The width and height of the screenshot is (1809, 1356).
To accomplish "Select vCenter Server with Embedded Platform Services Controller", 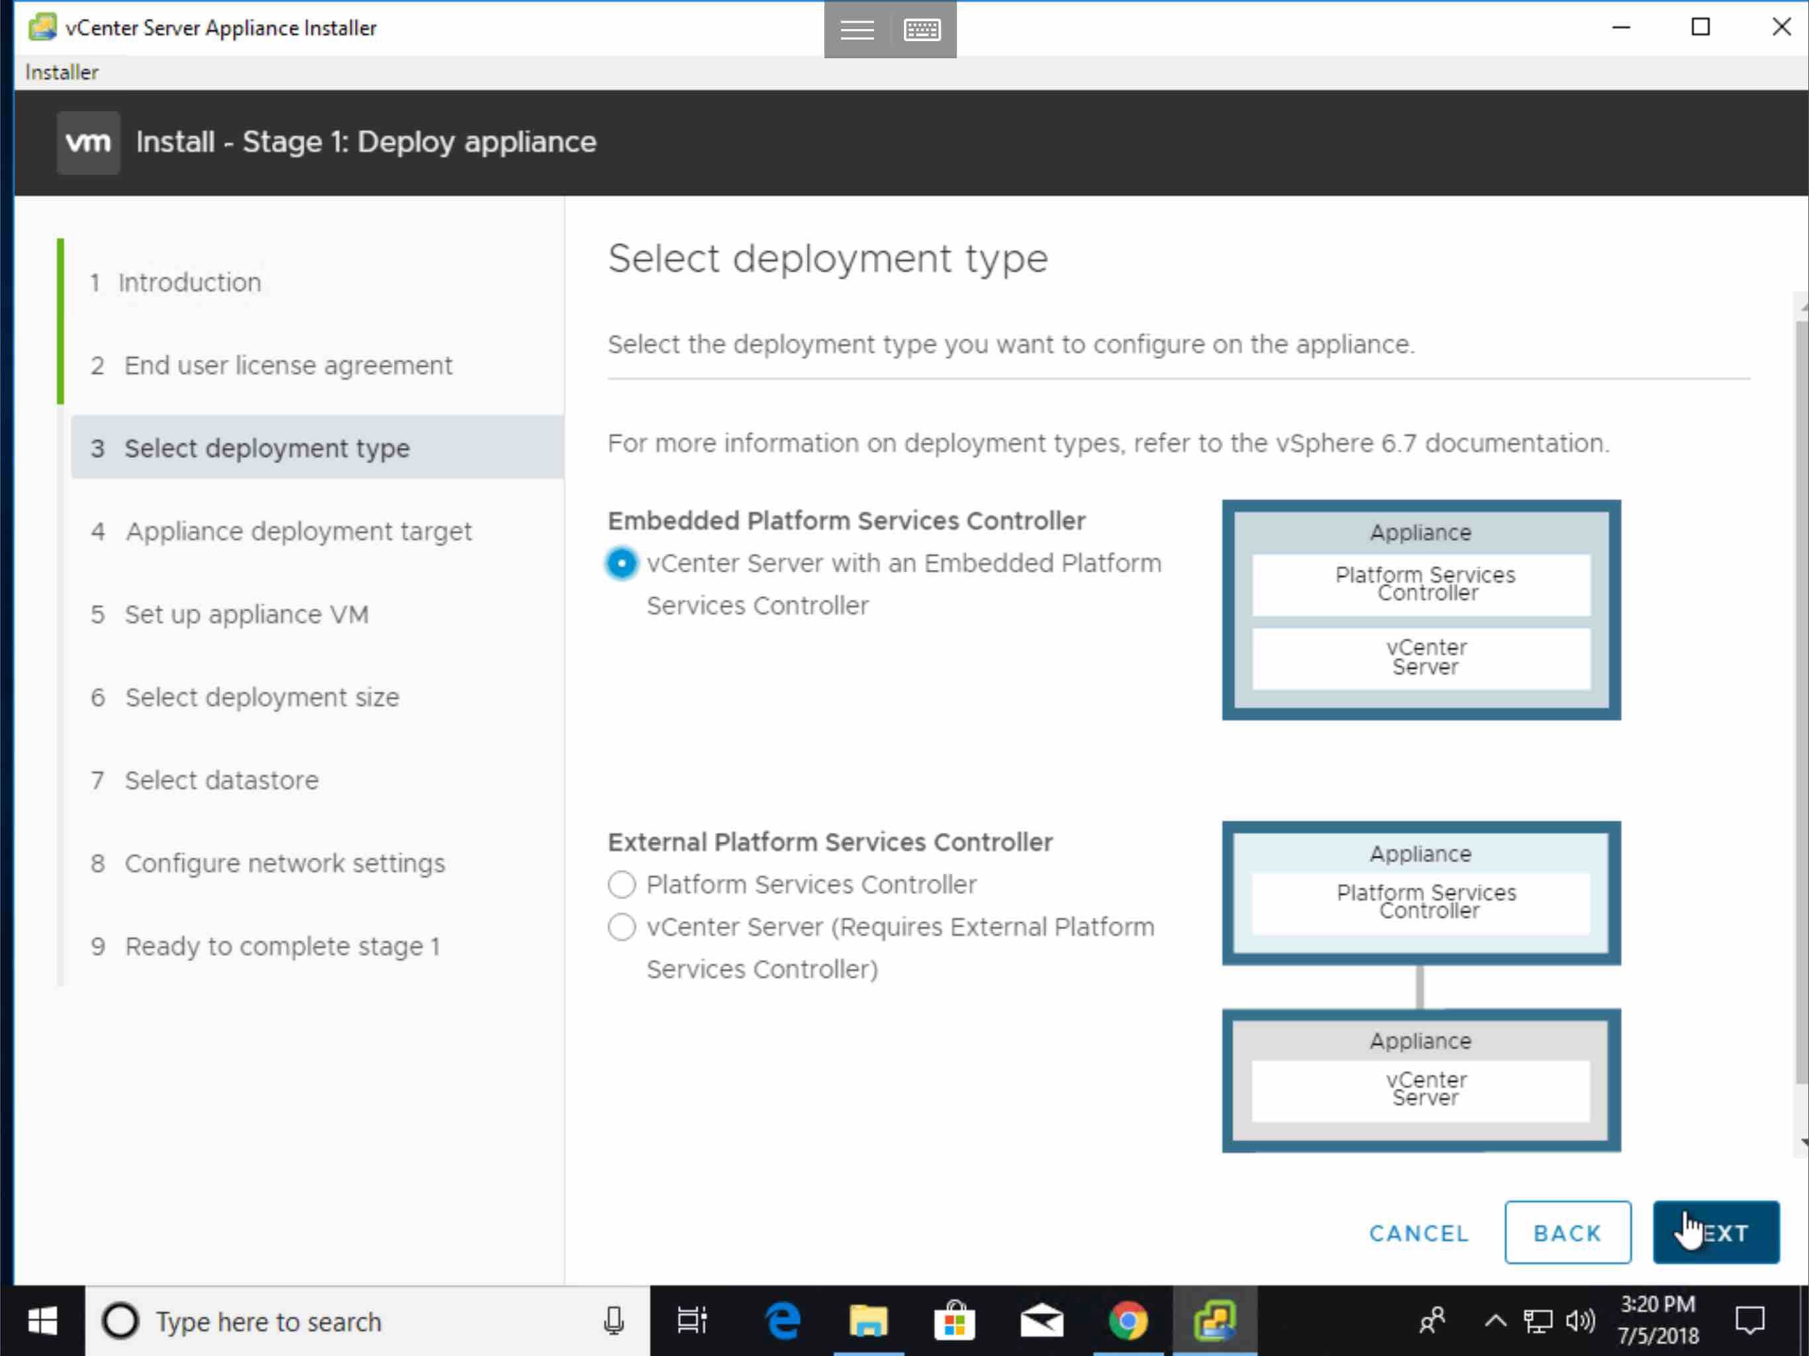I will pyautogui.click(x=622, y=563).
